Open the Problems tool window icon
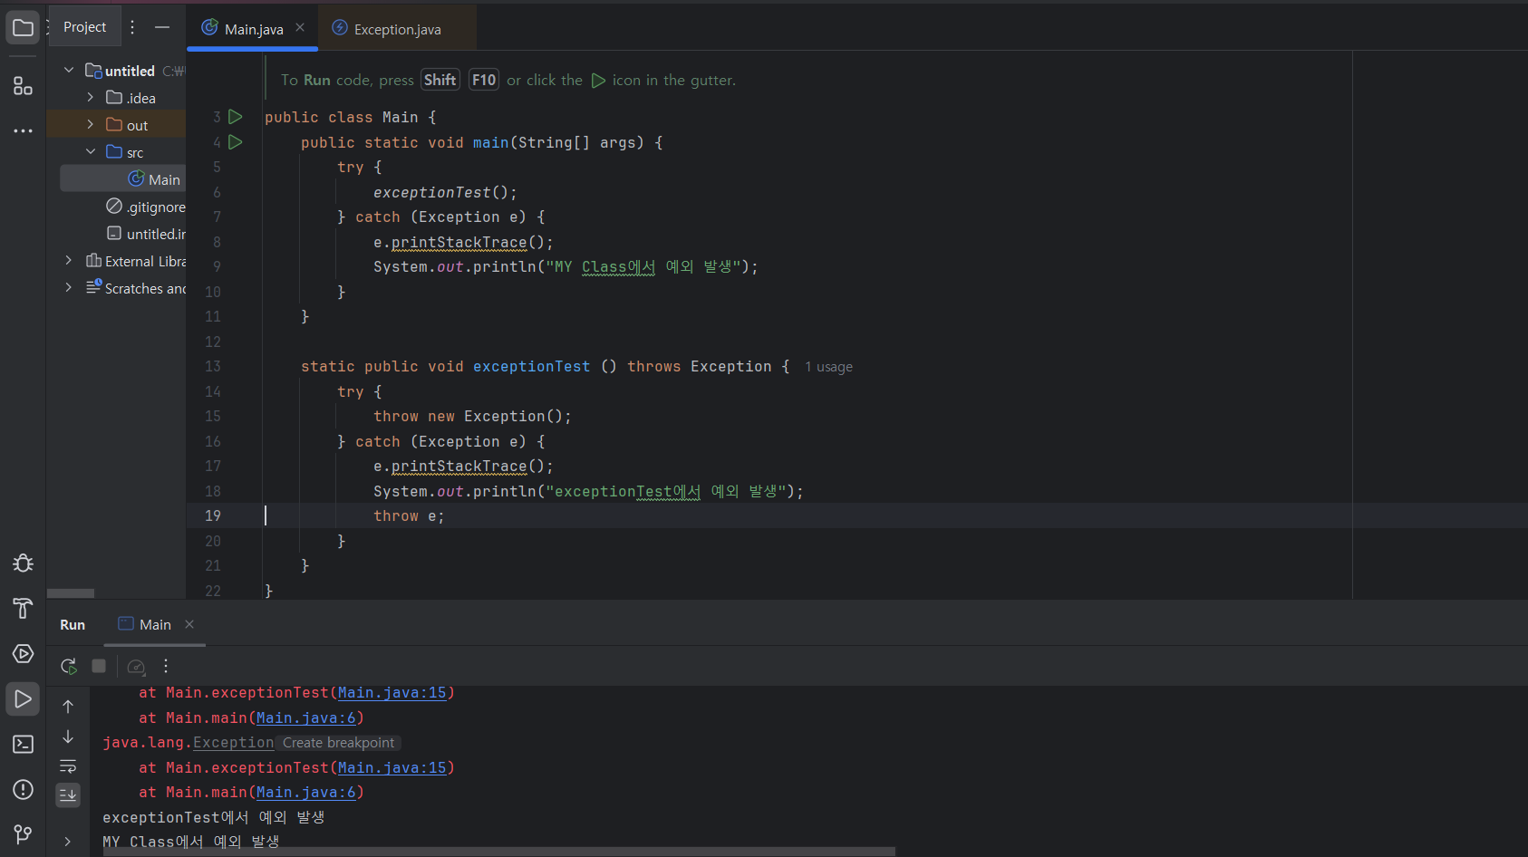The width and height of the screenshot is (1528, 857). click(x=23, y=789)
